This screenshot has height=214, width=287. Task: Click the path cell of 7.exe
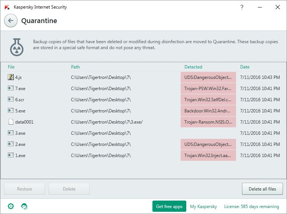tap(101, 89)
